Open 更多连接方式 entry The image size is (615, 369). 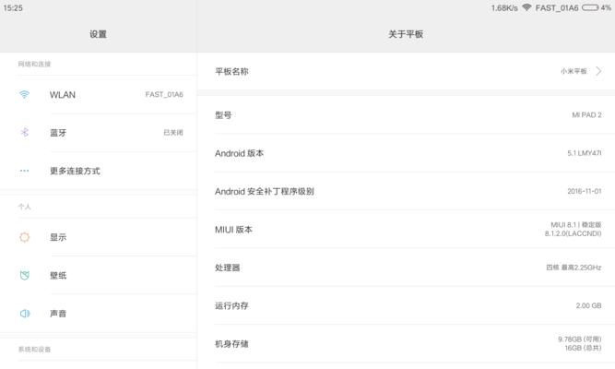click(99, 171)
